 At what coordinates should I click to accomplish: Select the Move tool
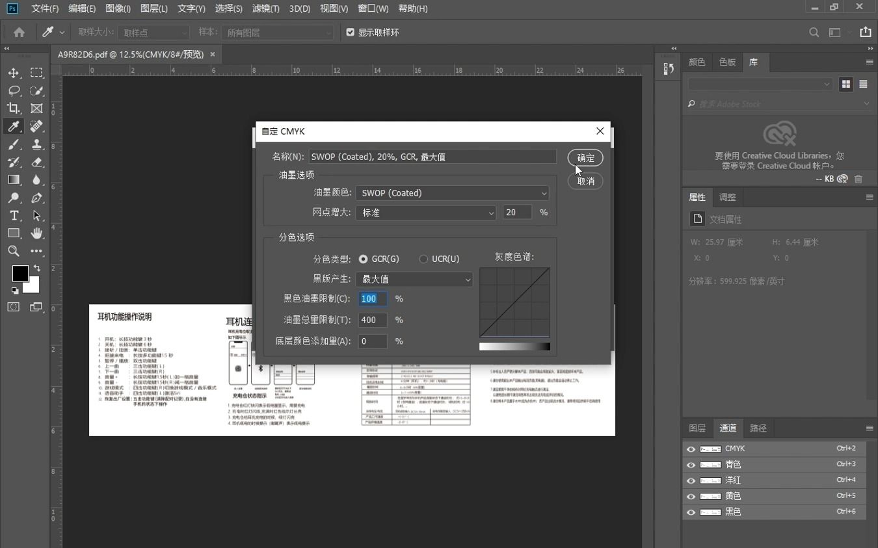(x=14, y=73)
